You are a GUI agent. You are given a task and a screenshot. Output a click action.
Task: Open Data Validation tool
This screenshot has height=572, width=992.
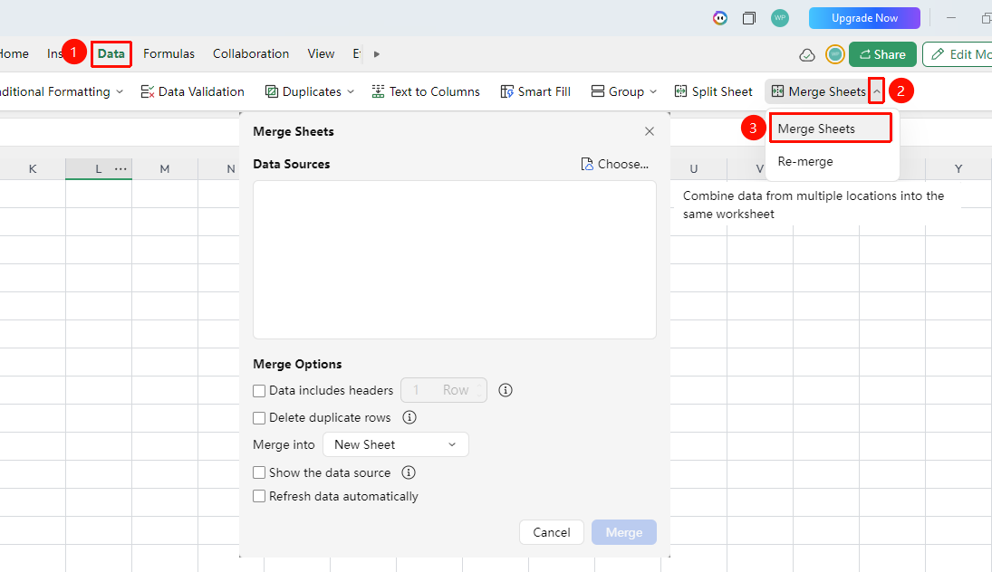click(192, 91)
